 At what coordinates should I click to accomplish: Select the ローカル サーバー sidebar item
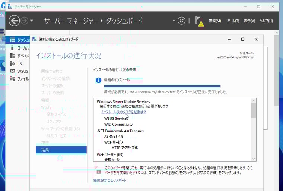tap(18, 48)
